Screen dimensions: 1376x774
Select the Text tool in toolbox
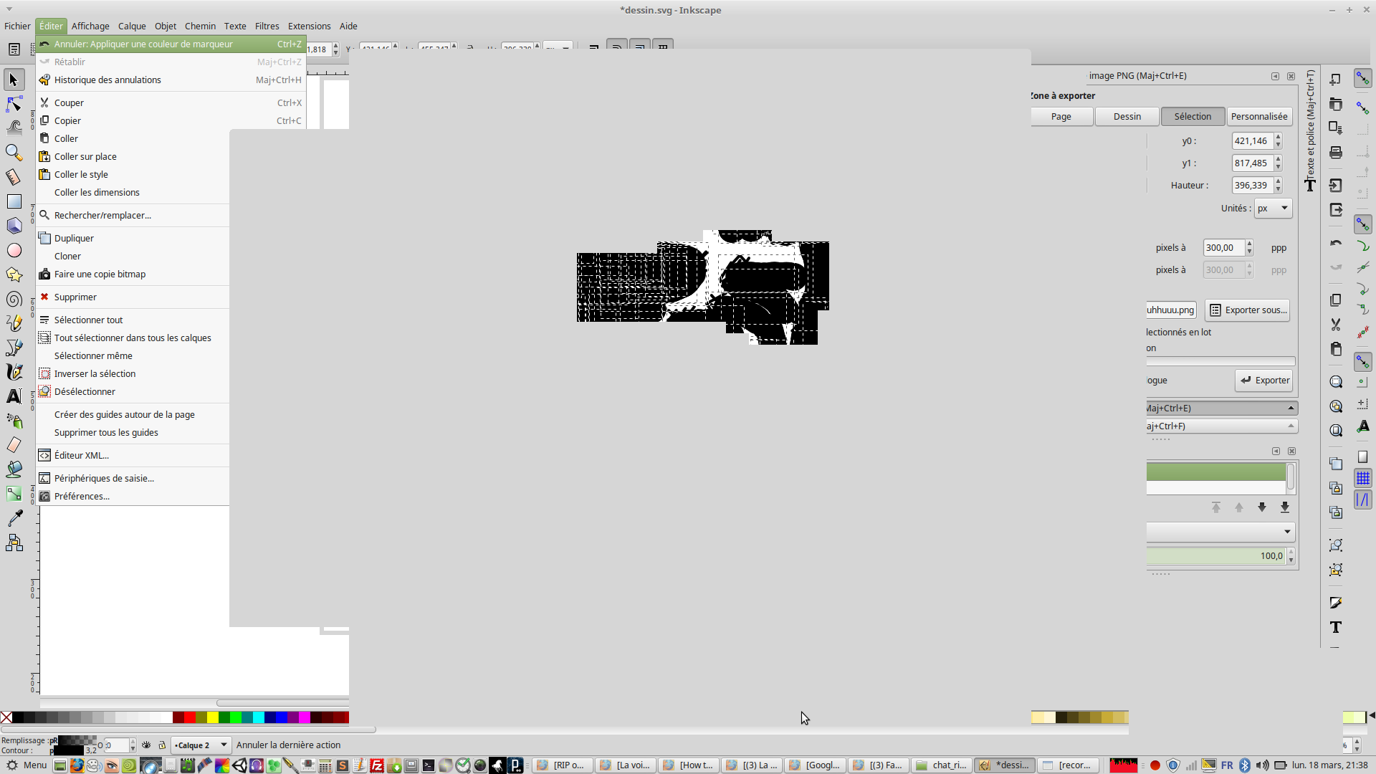[14, 396]
